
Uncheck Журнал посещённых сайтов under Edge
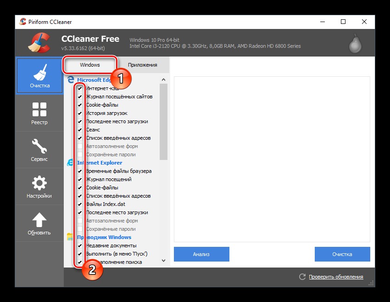pos(80,97)
